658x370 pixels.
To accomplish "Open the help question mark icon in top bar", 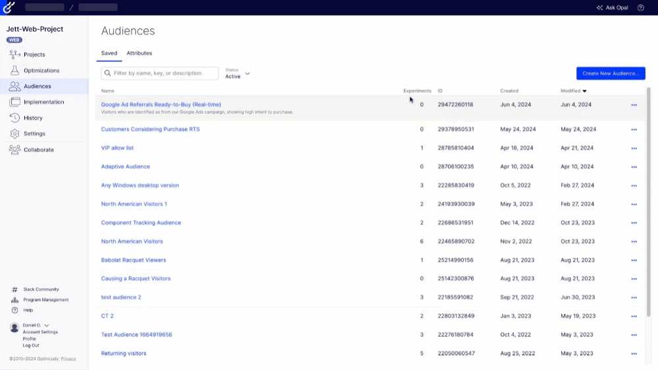I will 641,8.
